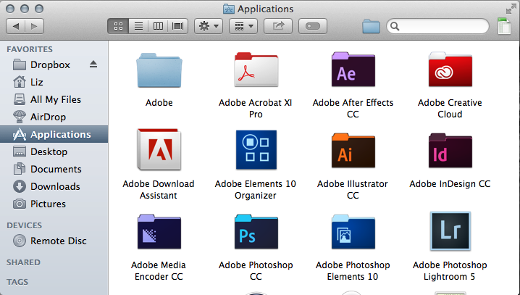Go back with the left arrow button

(x=16, y=26)
